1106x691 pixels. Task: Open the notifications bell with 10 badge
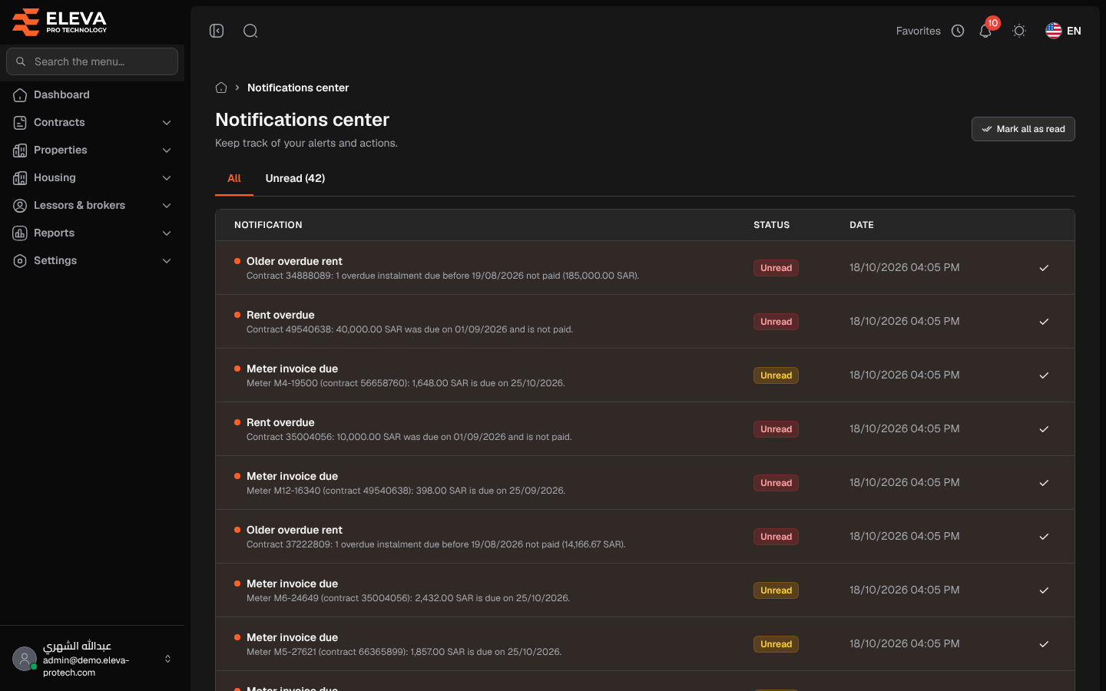pyautogui.click(x=985, y=31)
